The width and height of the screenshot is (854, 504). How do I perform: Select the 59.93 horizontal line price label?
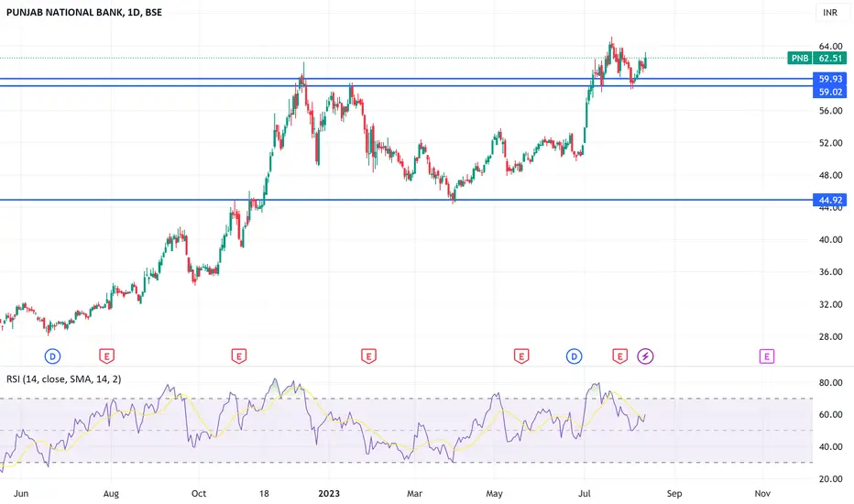click(830, 79)
